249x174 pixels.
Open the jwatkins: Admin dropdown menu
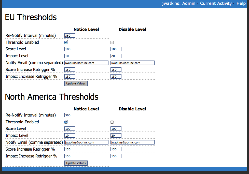point(180,4)
